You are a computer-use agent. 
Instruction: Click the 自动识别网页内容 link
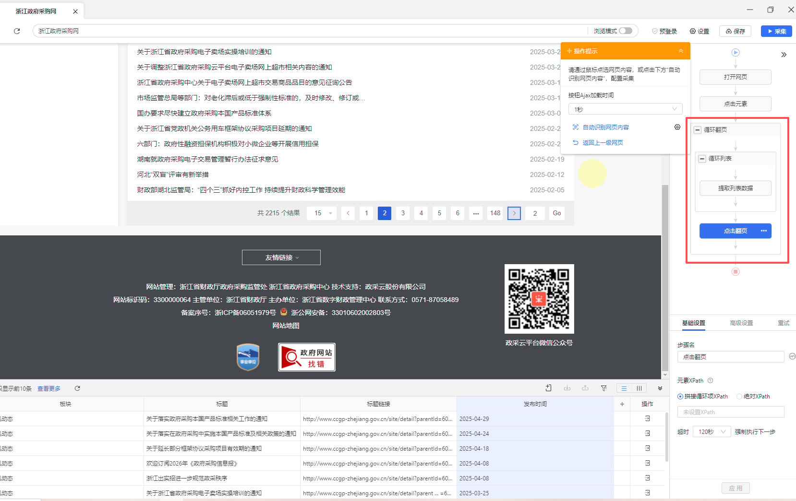(x=605, y=128)
